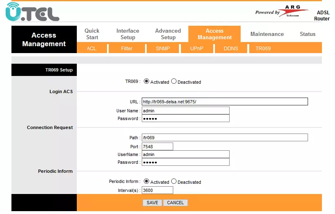Screen dimensions: 335x214
Task: Set TR069 to Activated
Action: [x=146, y=81]
